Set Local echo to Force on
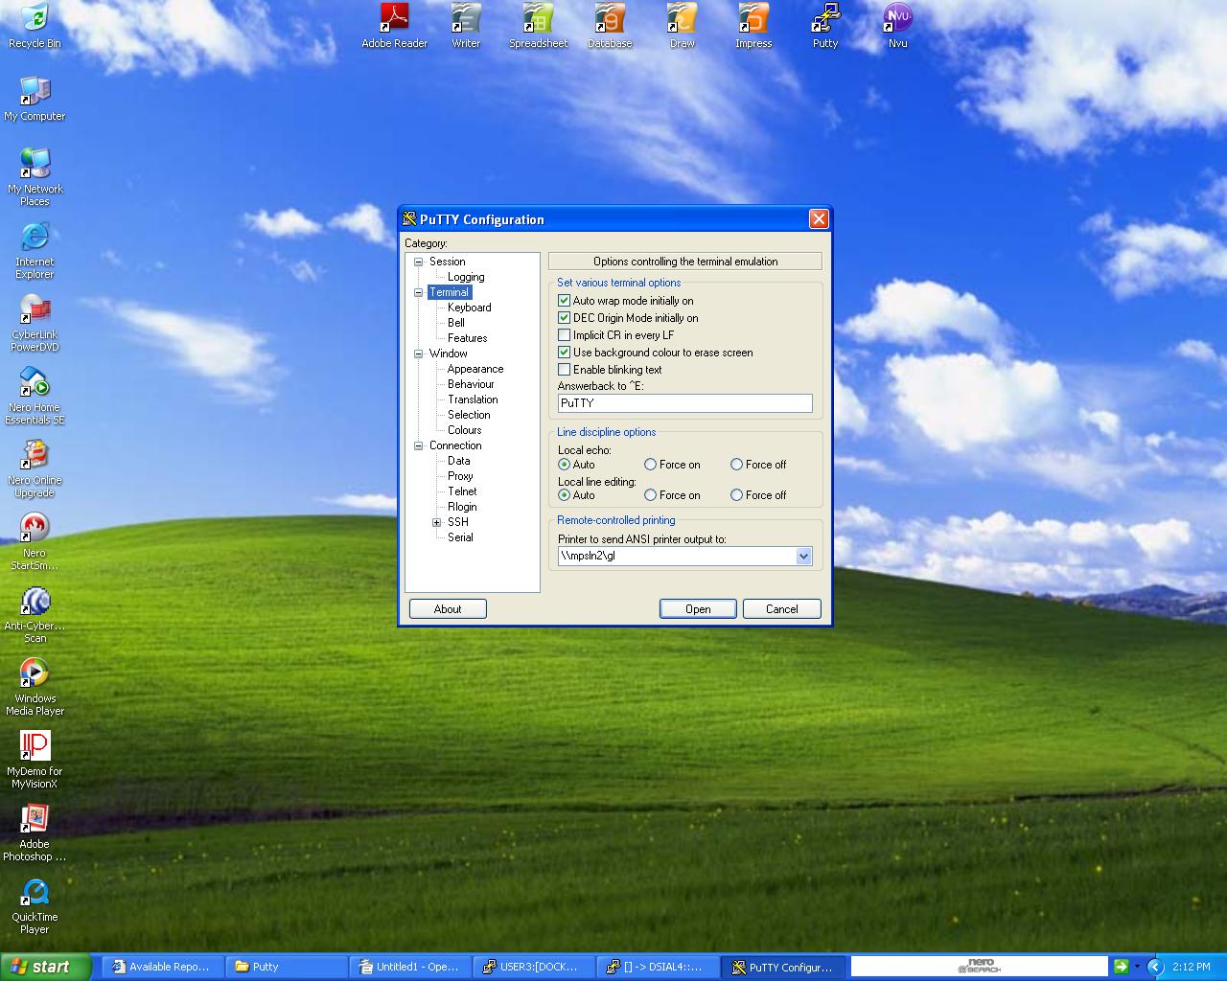Screen dimensions: 1227x981 pos(650,465)
